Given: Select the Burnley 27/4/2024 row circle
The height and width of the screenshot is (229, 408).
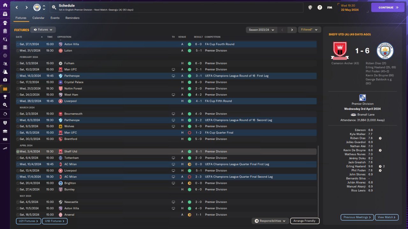Looking at the screenshot, I should (18, 190).
